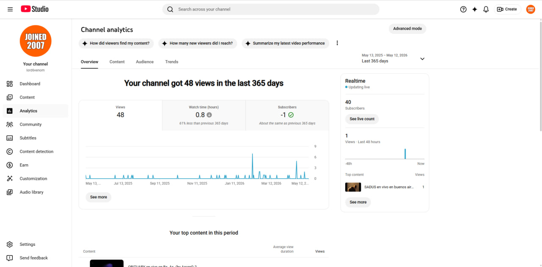Click See more in the Realtime card
This screenshot has width=542, height=267.
[x=358, y=202]
